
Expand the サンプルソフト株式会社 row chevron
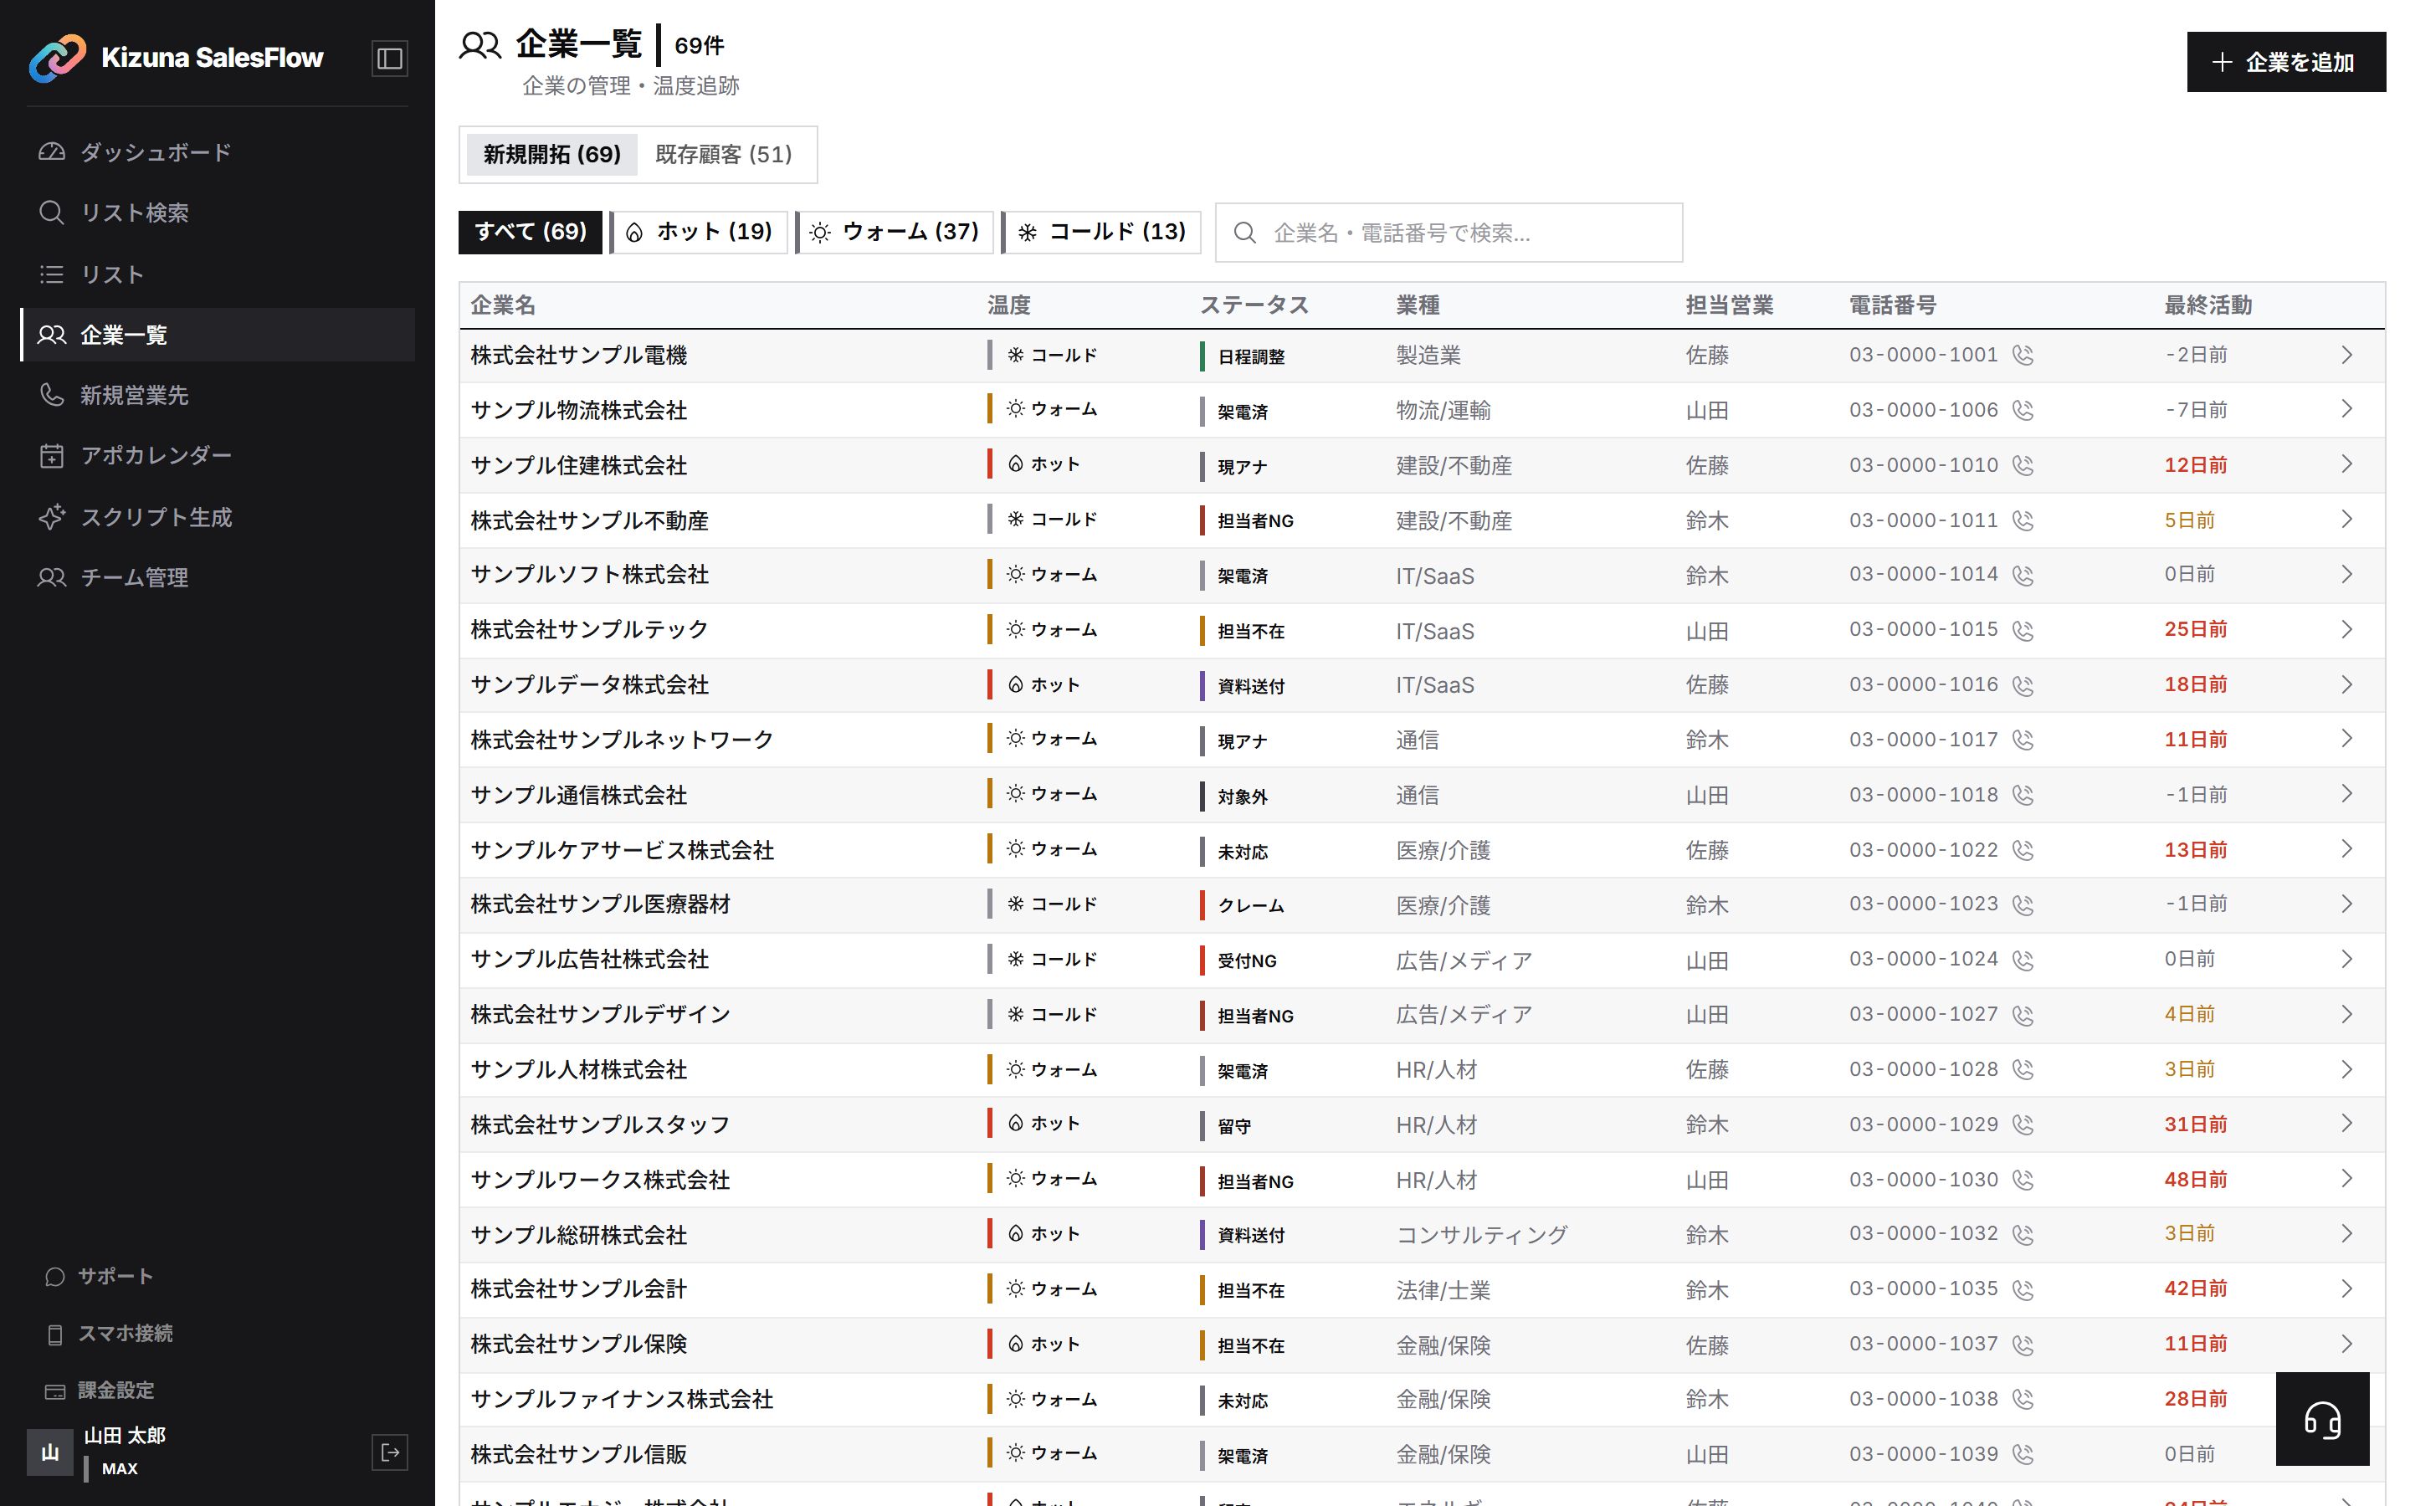pyautogui.click(x=2347, y=575)
